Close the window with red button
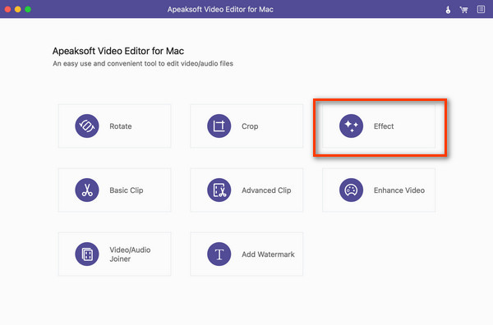This screenshot has height=325, width=493. 8,9
